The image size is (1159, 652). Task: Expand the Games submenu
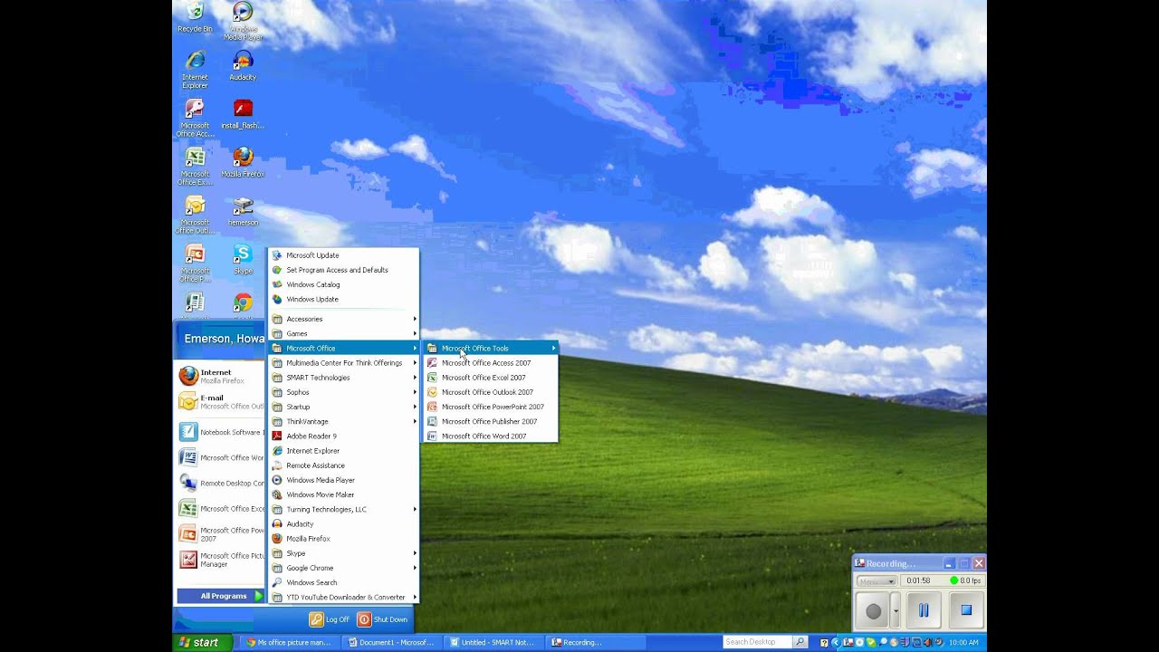[343, 333]
